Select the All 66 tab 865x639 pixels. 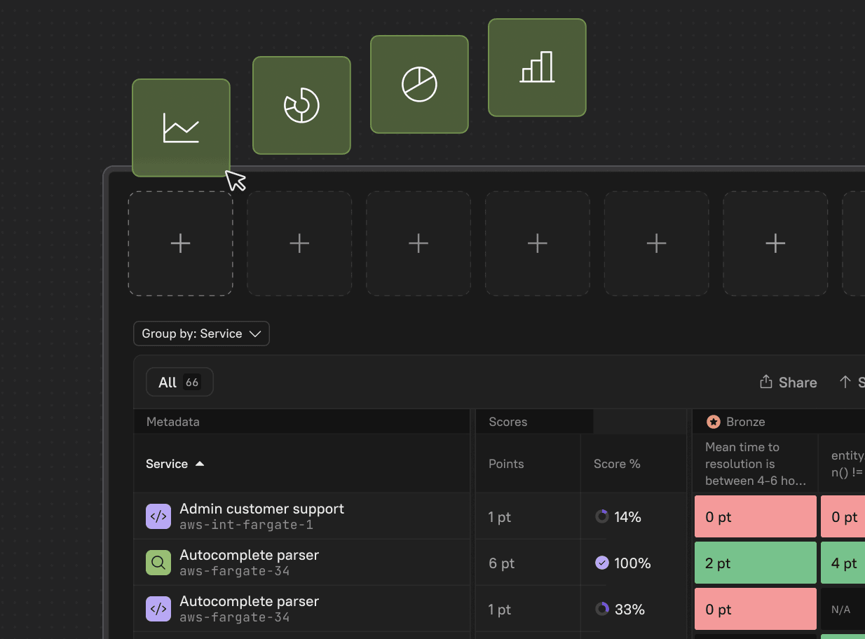179,383
